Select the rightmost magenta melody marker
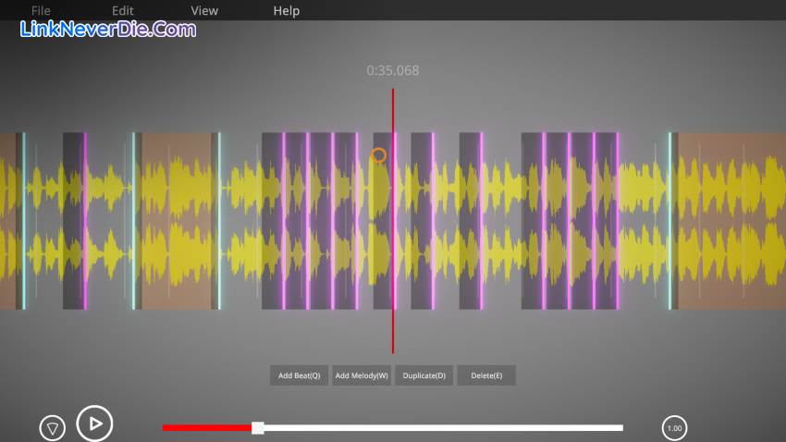Viewport: 786px width, 442px height. 617,220
